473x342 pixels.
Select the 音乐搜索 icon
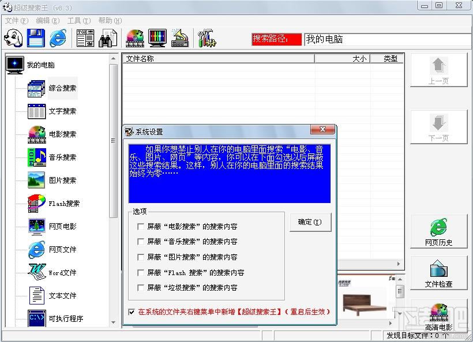click(x=36, y=157)
